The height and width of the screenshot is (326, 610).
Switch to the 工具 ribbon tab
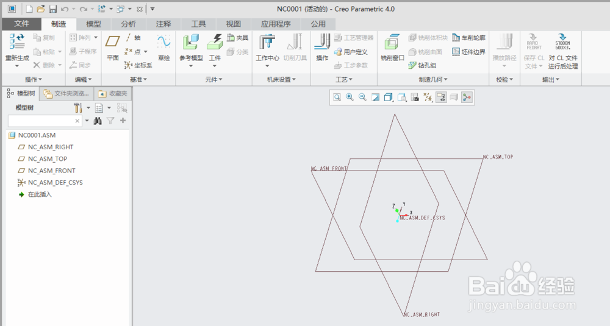pos(198,24)
